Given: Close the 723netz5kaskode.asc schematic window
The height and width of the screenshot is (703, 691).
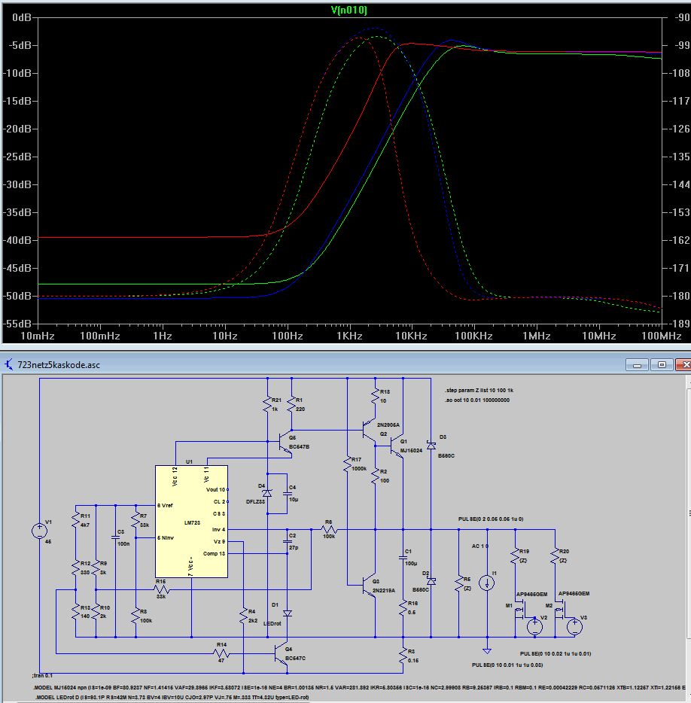Looking at the screenshot, I should pyautogui.click(x=683, y=365).
